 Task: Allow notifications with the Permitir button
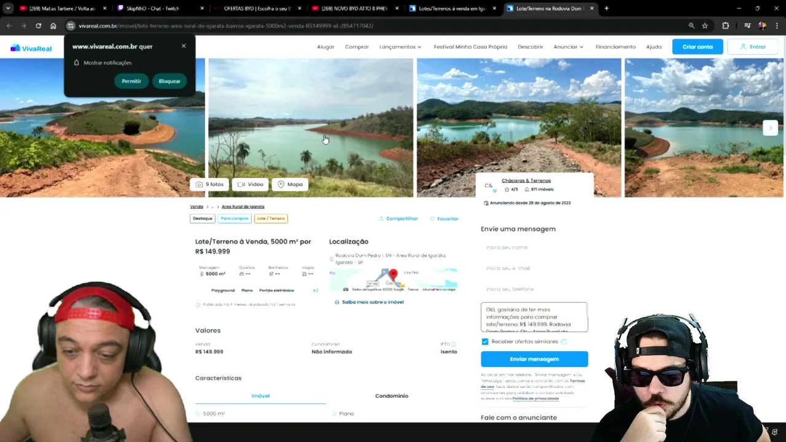tap(131, 81)
